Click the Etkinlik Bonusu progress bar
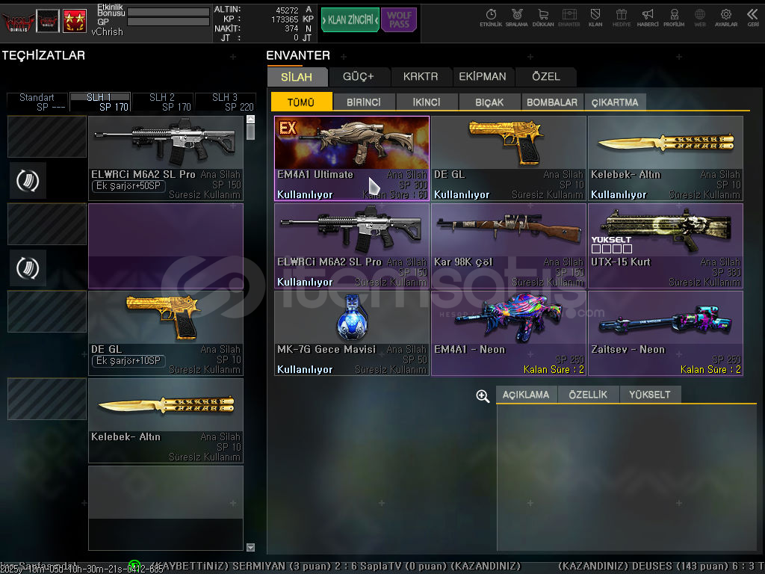 [x=168, y=12]
